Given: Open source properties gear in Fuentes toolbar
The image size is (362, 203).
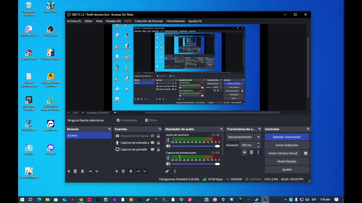Looking at the screenshot, I should [x=131, y=171].
